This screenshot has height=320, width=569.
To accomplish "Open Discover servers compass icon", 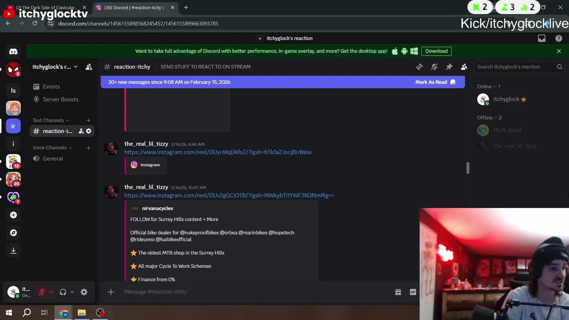I will point(13,233).
